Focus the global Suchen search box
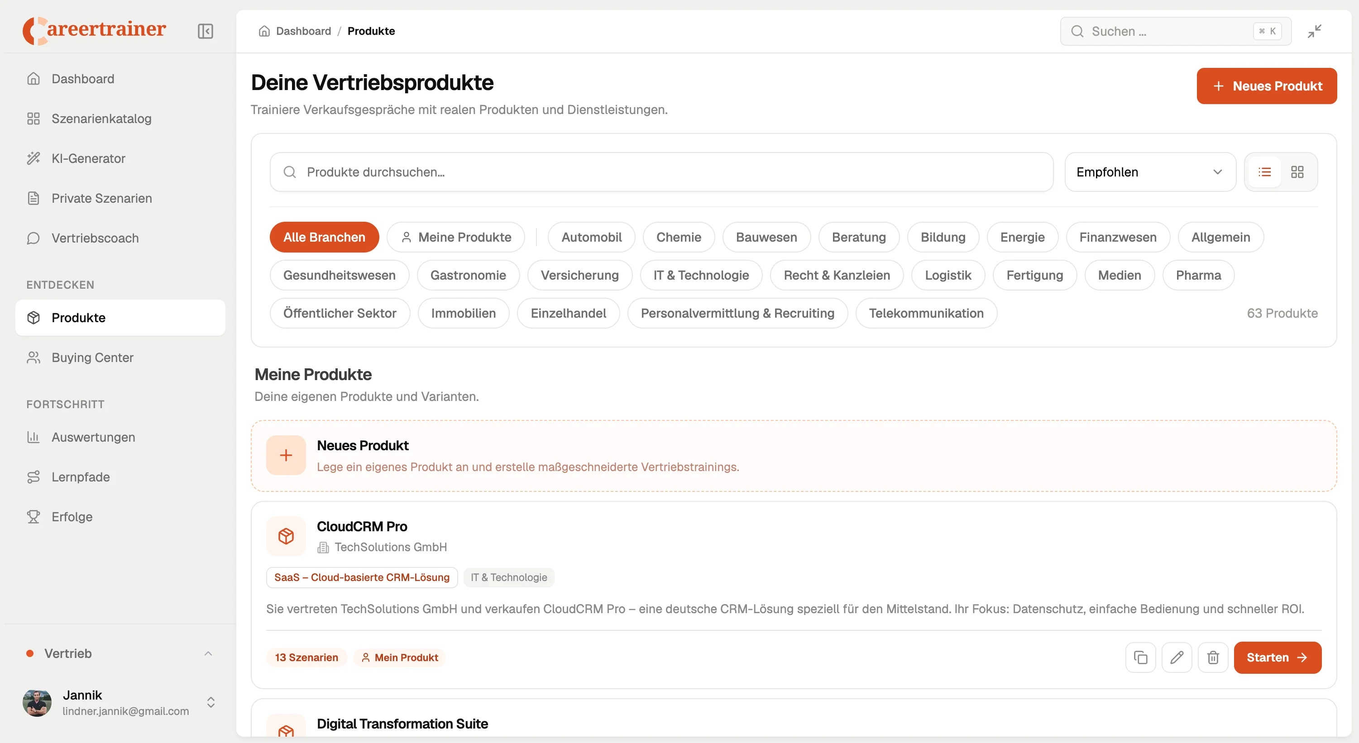The image size is (1359, 743). coord(1175,31)
